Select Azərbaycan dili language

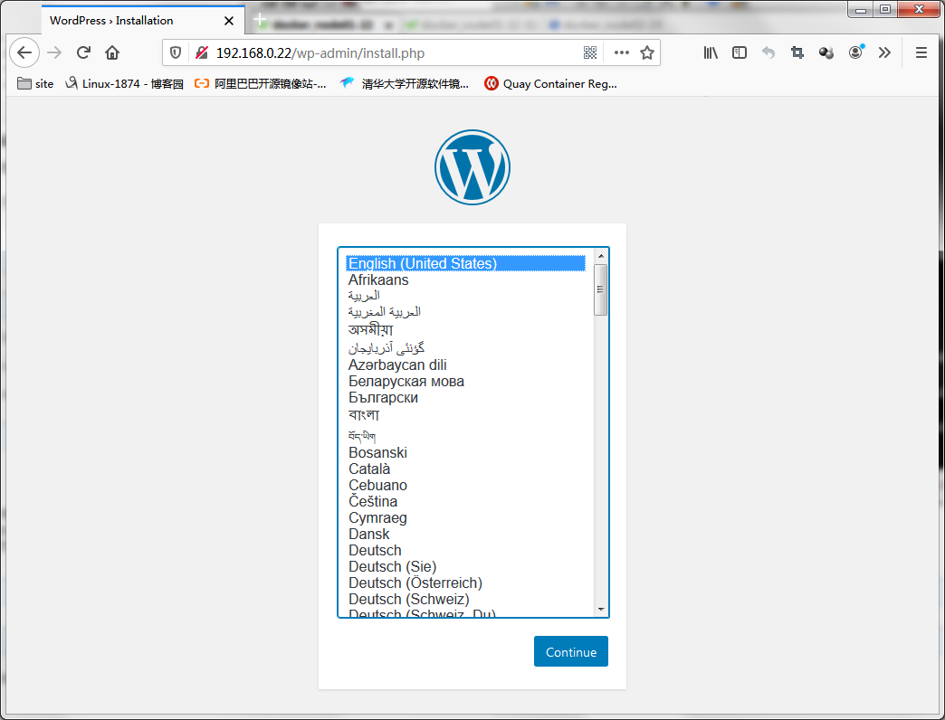[466, 365]
